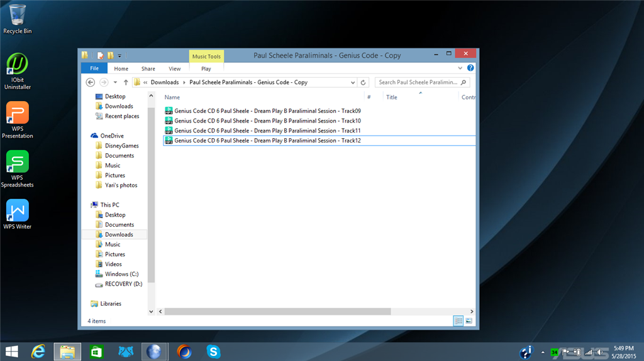Screen dimensions: 644x361
Task: Click navigation pane scroll down arrow
Action: [151, 311]
